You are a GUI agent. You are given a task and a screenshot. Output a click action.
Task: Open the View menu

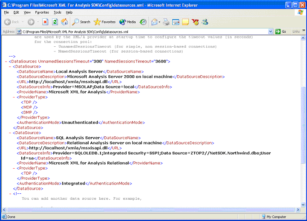27,12
